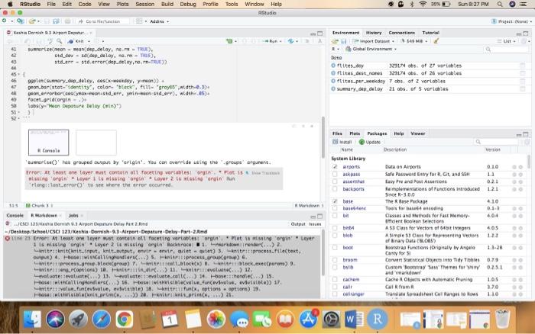Toggle the base64enc package checkbox
535x334 pixels.
335,208
